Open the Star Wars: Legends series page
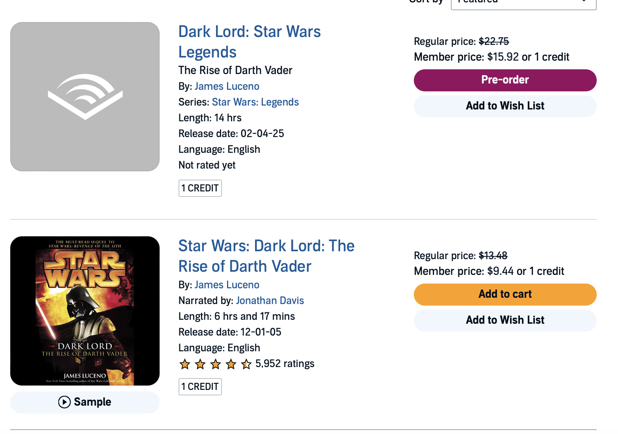The height and width of the screenshot is (434, 618). coord(255,102)
